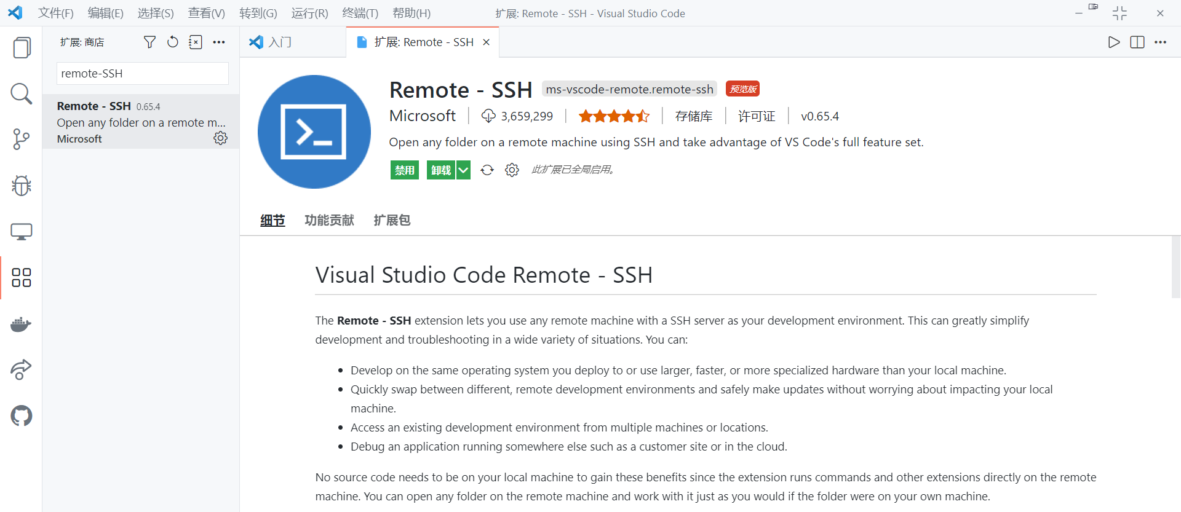Click the VS Code logo in title bar
Screen dimensions: 1181x512
click(15, 13)
